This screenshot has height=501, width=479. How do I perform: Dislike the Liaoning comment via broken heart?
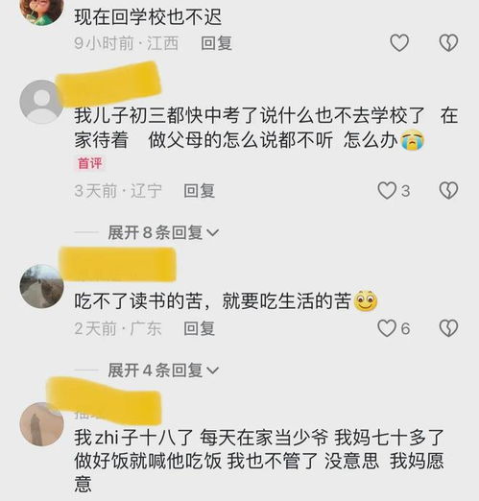(x=448, y=191)
